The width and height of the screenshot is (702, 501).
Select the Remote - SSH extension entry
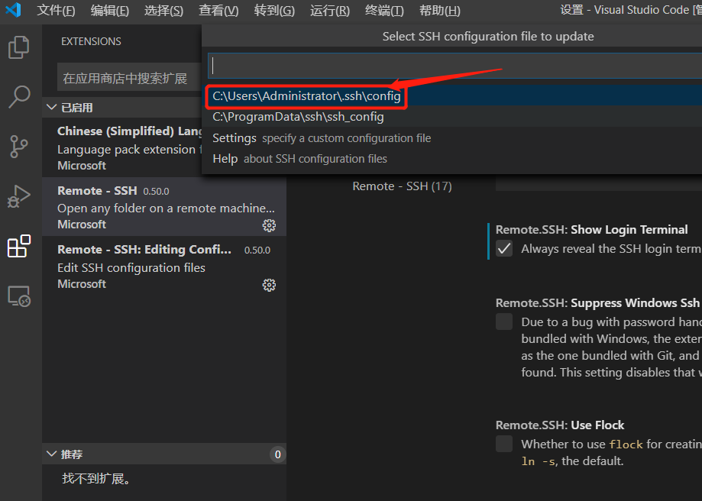click(x=164, y=206)
